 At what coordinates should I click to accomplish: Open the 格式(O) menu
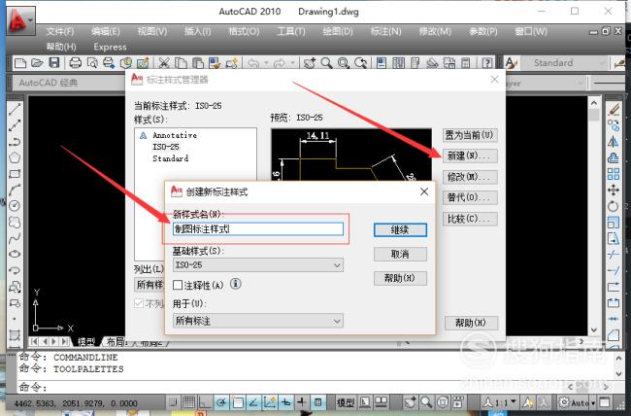244,31
